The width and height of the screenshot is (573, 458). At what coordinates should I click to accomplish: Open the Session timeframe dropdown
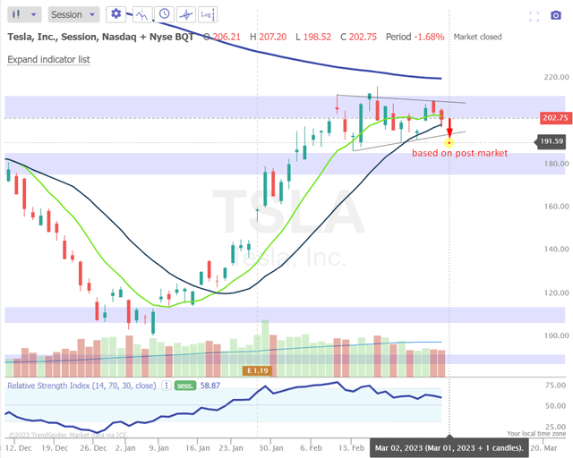(73, 14)
